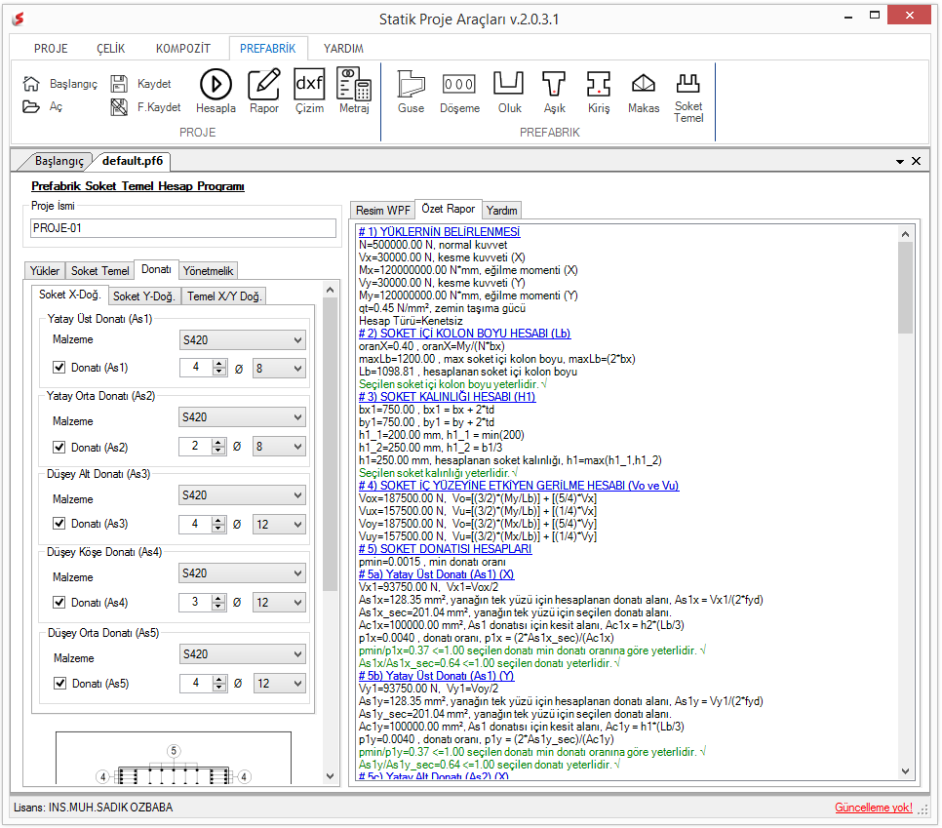The width and height of the screenshot is (942, 828).
Task: Open a project with Aç icon
Action: pos(31,107)
